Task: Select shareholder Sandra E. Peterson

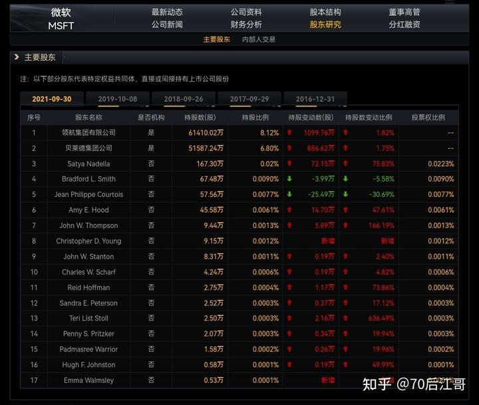Action: [88, 303]
